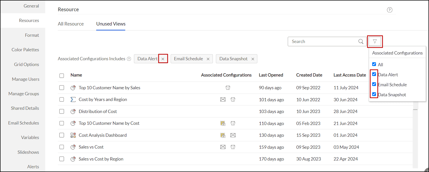Select the Distribution of Cost row checkbox

(62, 111)
